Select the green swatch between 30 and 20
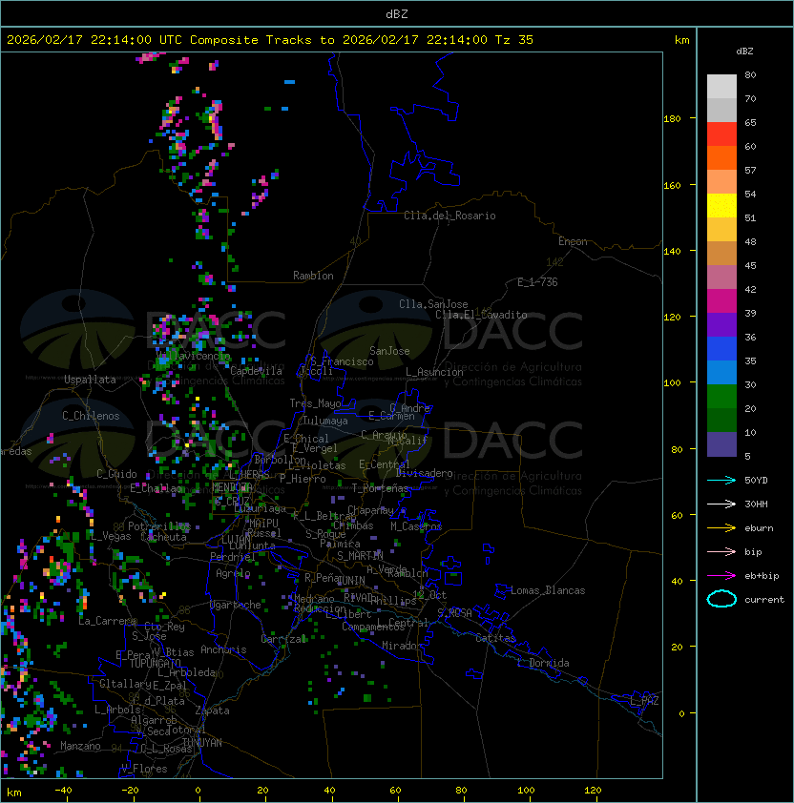This screenshot has width=794, height=803. (x=721, y=397)
